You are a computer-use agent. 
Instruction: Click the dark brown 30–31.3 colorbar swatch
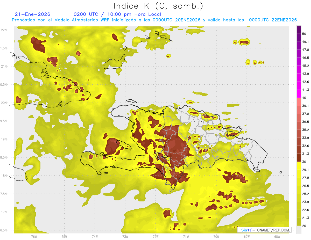(x=299, y=158)
